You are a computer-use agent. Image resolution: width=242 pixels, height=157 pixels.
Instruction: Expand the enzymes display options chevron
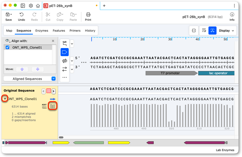tap(72, 44)
